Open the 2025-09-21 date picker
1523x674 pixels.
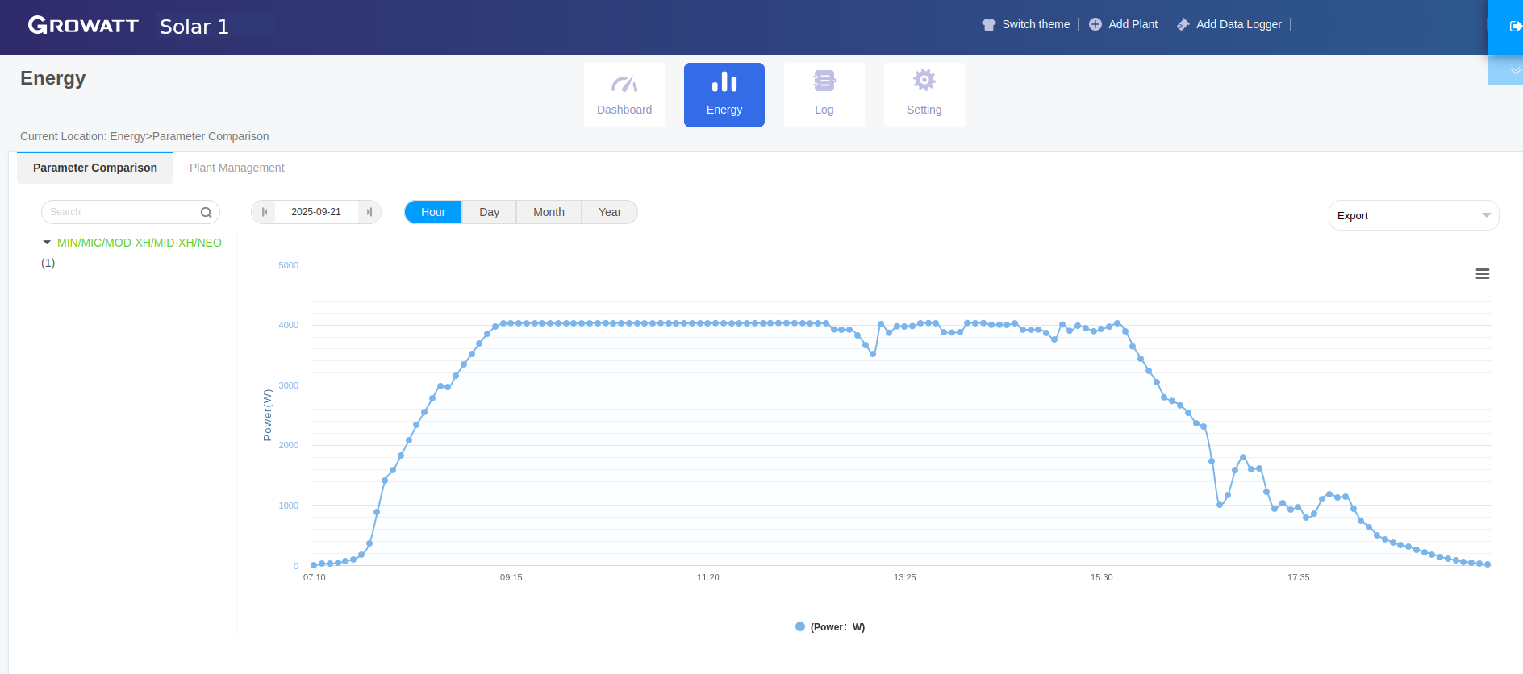[x=316, y=212]
